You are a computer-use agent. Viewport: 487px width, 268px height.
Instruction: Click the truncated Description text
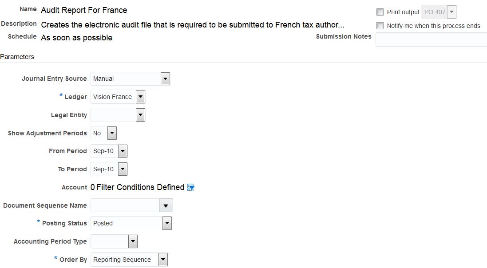coord(192,25)
